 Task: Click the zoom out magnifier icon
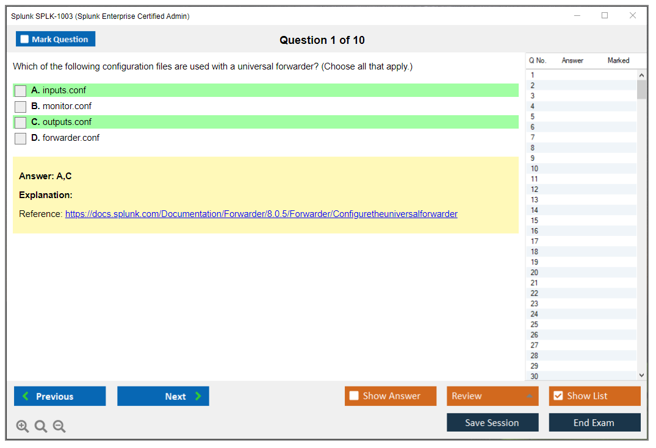click(59, 427)
